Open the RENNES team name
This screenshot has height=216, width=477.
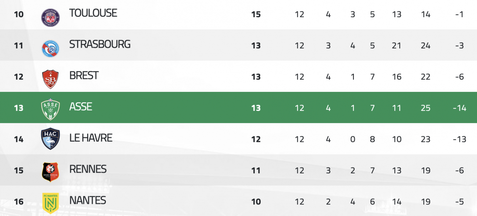(x=88, y=169)
